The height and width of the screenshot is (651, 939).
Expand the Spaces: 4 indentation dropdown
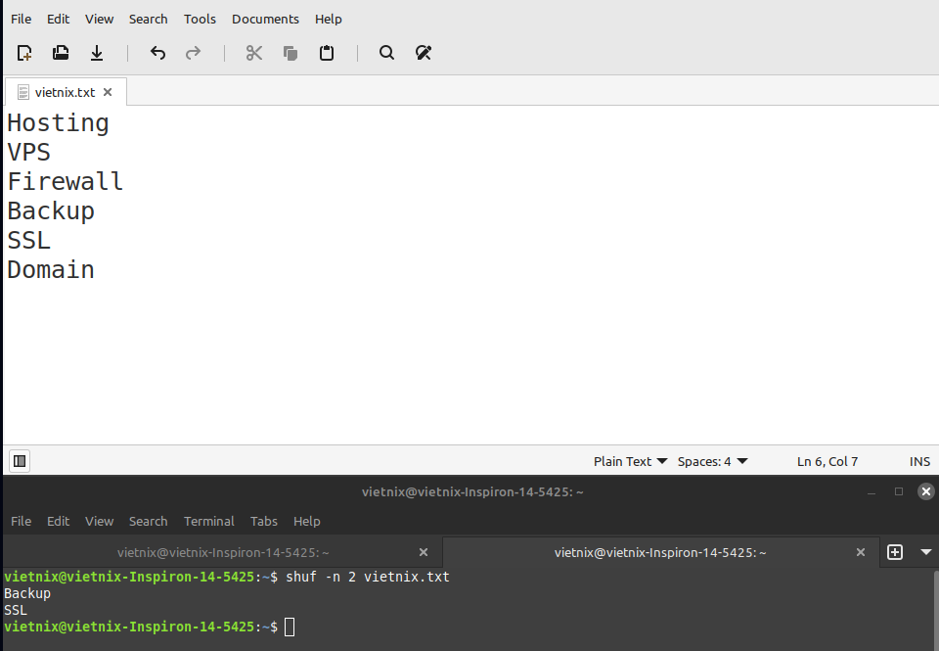pyautogui.click(x=713, y=462)
